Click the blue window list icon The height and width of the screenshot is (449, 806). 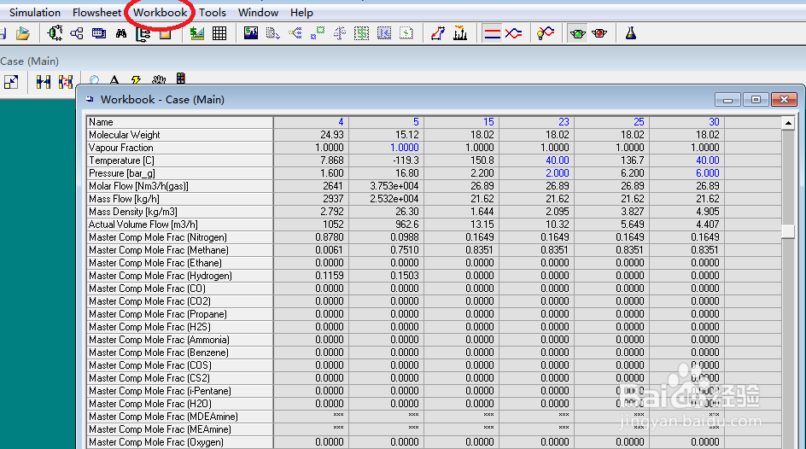[x=99, y=34]
